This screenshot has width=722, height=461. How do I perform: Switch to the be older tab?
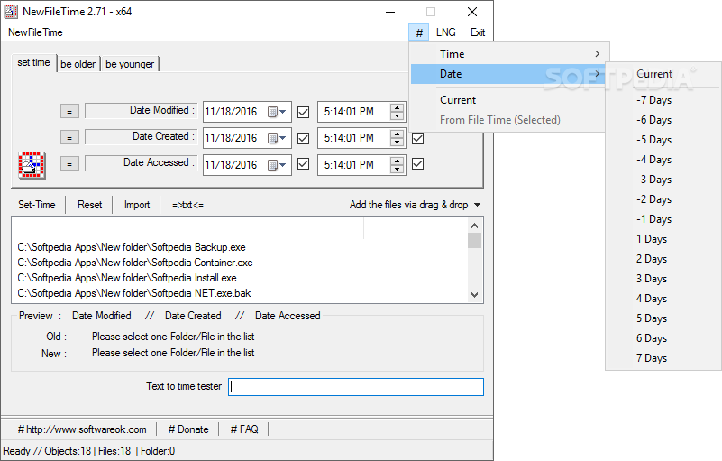[x=78, y=64]
